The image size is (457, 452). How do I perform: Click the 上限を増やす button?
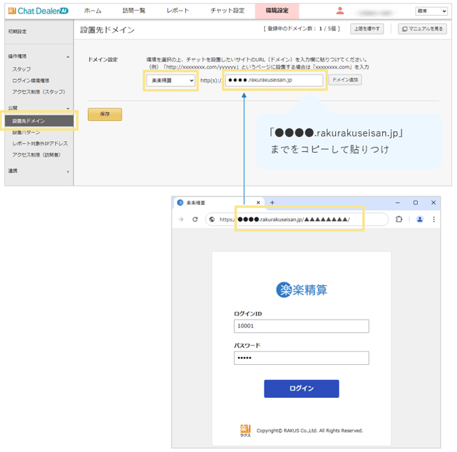tap(367, 29)
